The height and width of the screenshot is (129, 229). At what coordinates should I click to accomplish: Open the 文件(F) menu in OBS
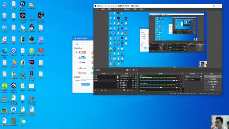pyautogui.click(x=97, y=9)
